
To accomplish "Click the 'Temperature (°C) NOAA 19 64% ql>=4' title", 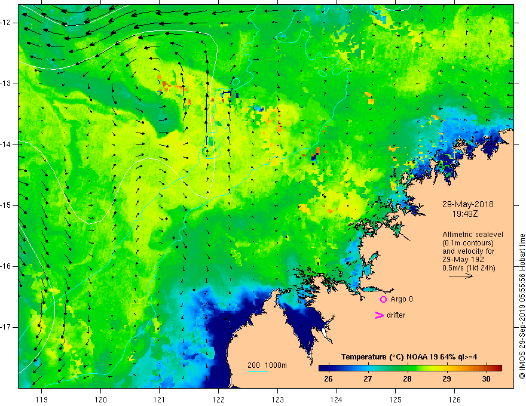I will pos(409,357).
